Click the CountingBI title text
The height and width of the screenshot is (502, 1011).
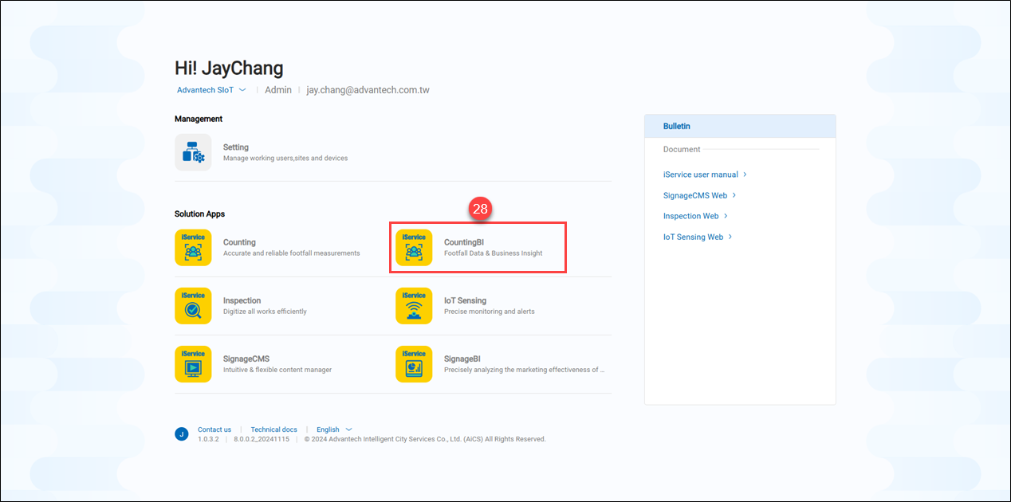click(464, 242)
